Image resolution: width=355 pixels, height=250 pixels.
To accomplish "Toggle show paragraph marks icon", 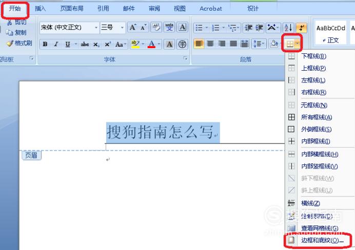I will pyautogui.click(x=301, y=28).
